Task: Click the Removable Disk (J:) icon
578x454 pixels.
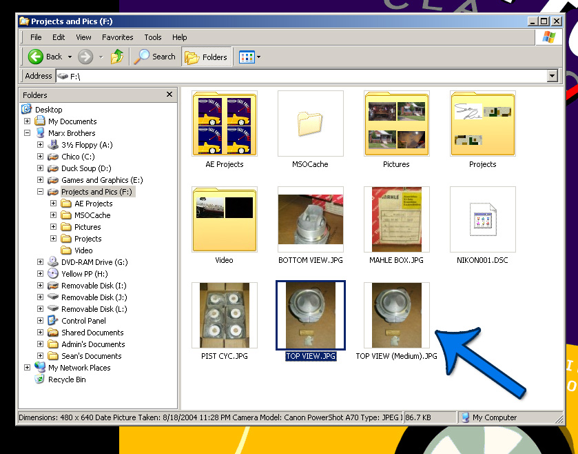Action: pos(53,297)
